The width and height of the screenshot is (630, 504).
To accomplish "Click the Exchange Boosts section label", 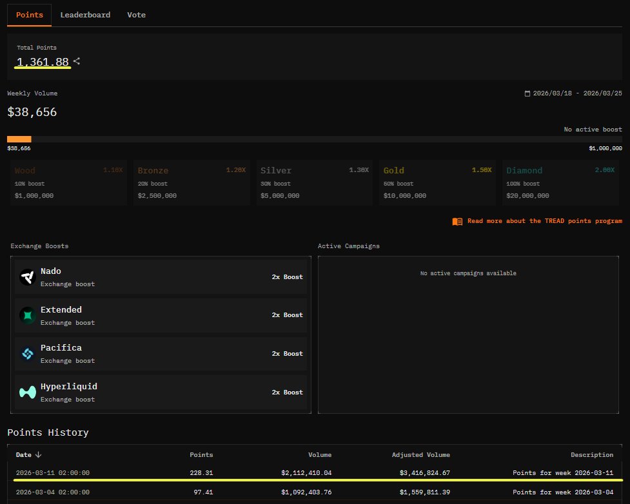I will [x=39, y=246].
